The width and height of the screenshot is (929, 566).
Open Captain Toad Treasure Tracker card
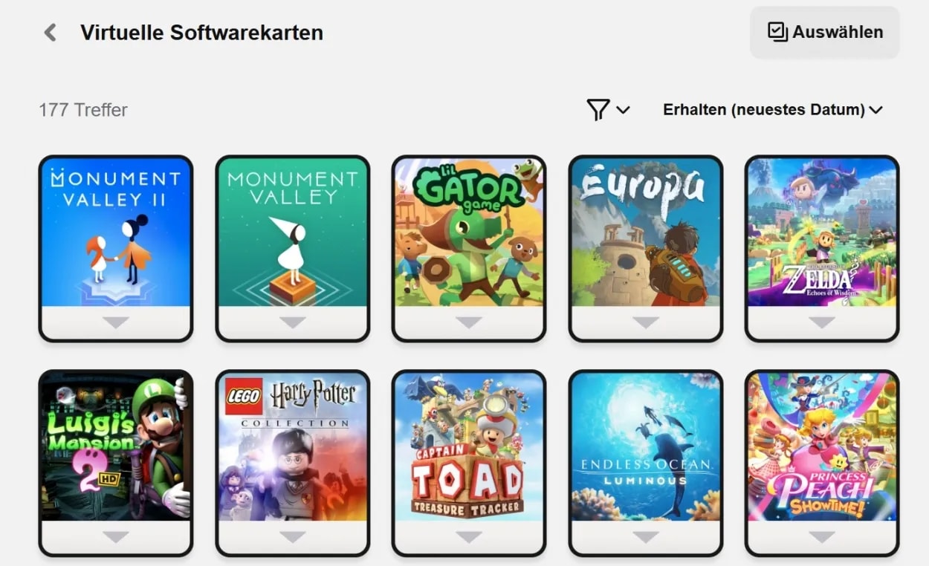[x=469, y=446]
